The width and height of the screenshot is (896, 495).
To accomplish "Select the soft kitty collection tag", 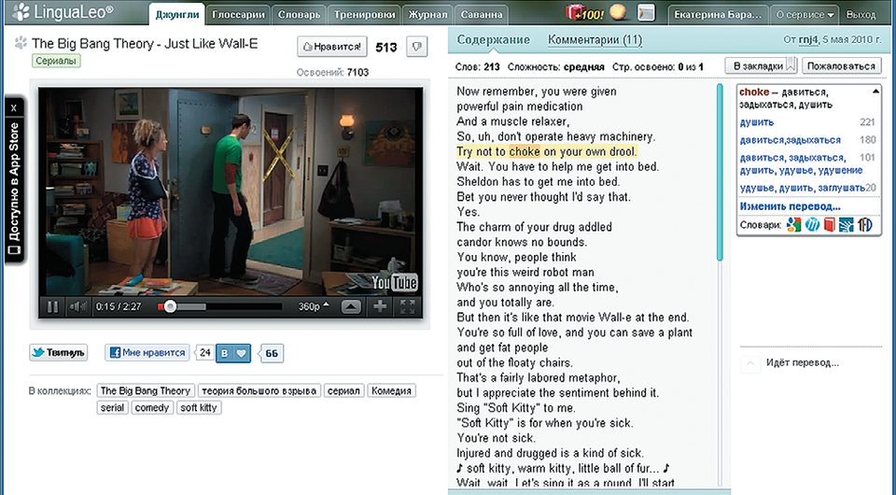I will pos(197,408).
